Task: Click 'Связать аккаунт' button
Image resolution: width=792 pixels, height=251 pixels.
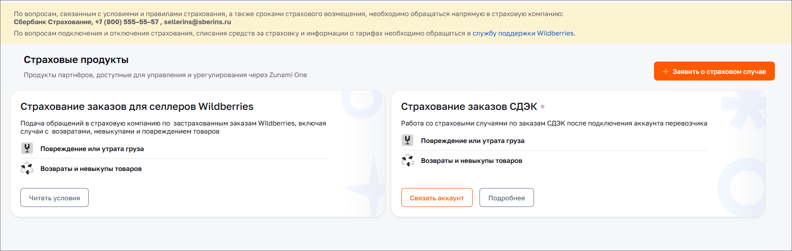Action: tap(437, 197)
